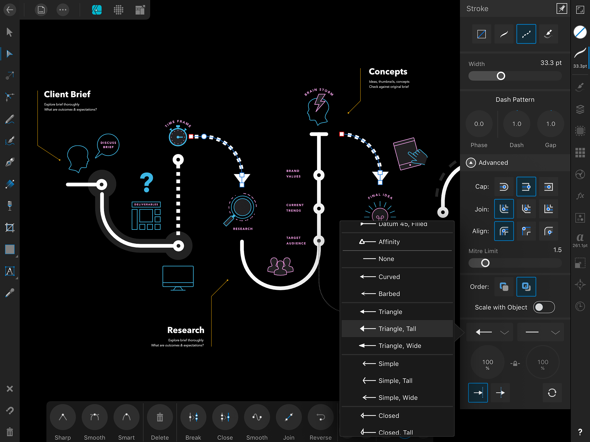The width and height of the screenshot is (590, 442).
Task: Choose the Round Cap option
Action: click(504, 187)
